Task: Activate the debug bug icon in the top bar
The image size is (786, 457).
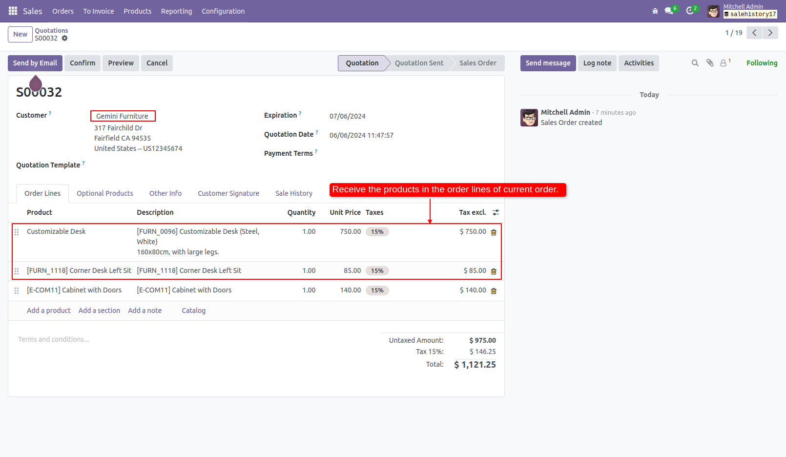Action: point(655,11)
